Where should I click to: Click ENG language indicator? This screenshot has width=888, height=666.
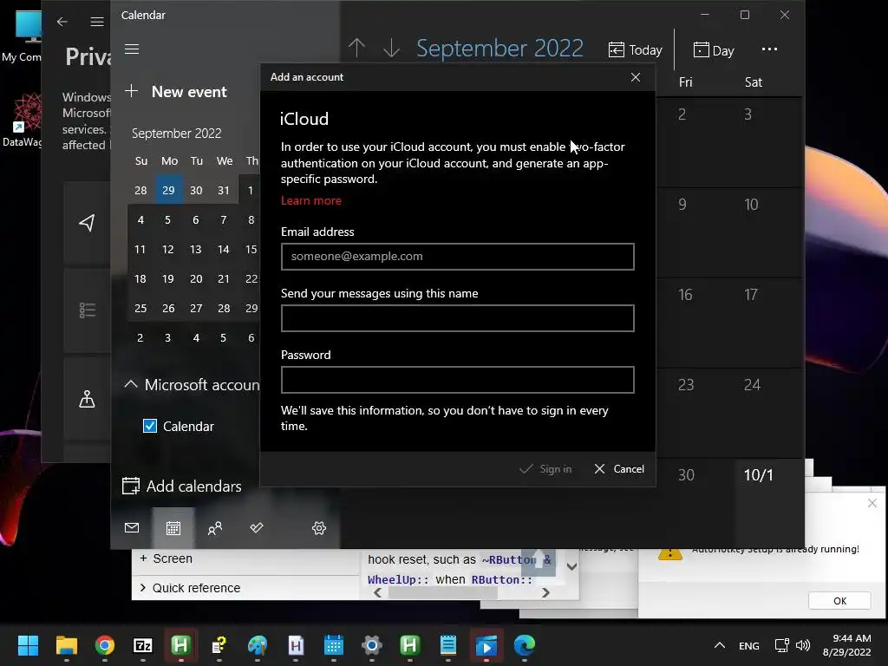pos(748,645)
